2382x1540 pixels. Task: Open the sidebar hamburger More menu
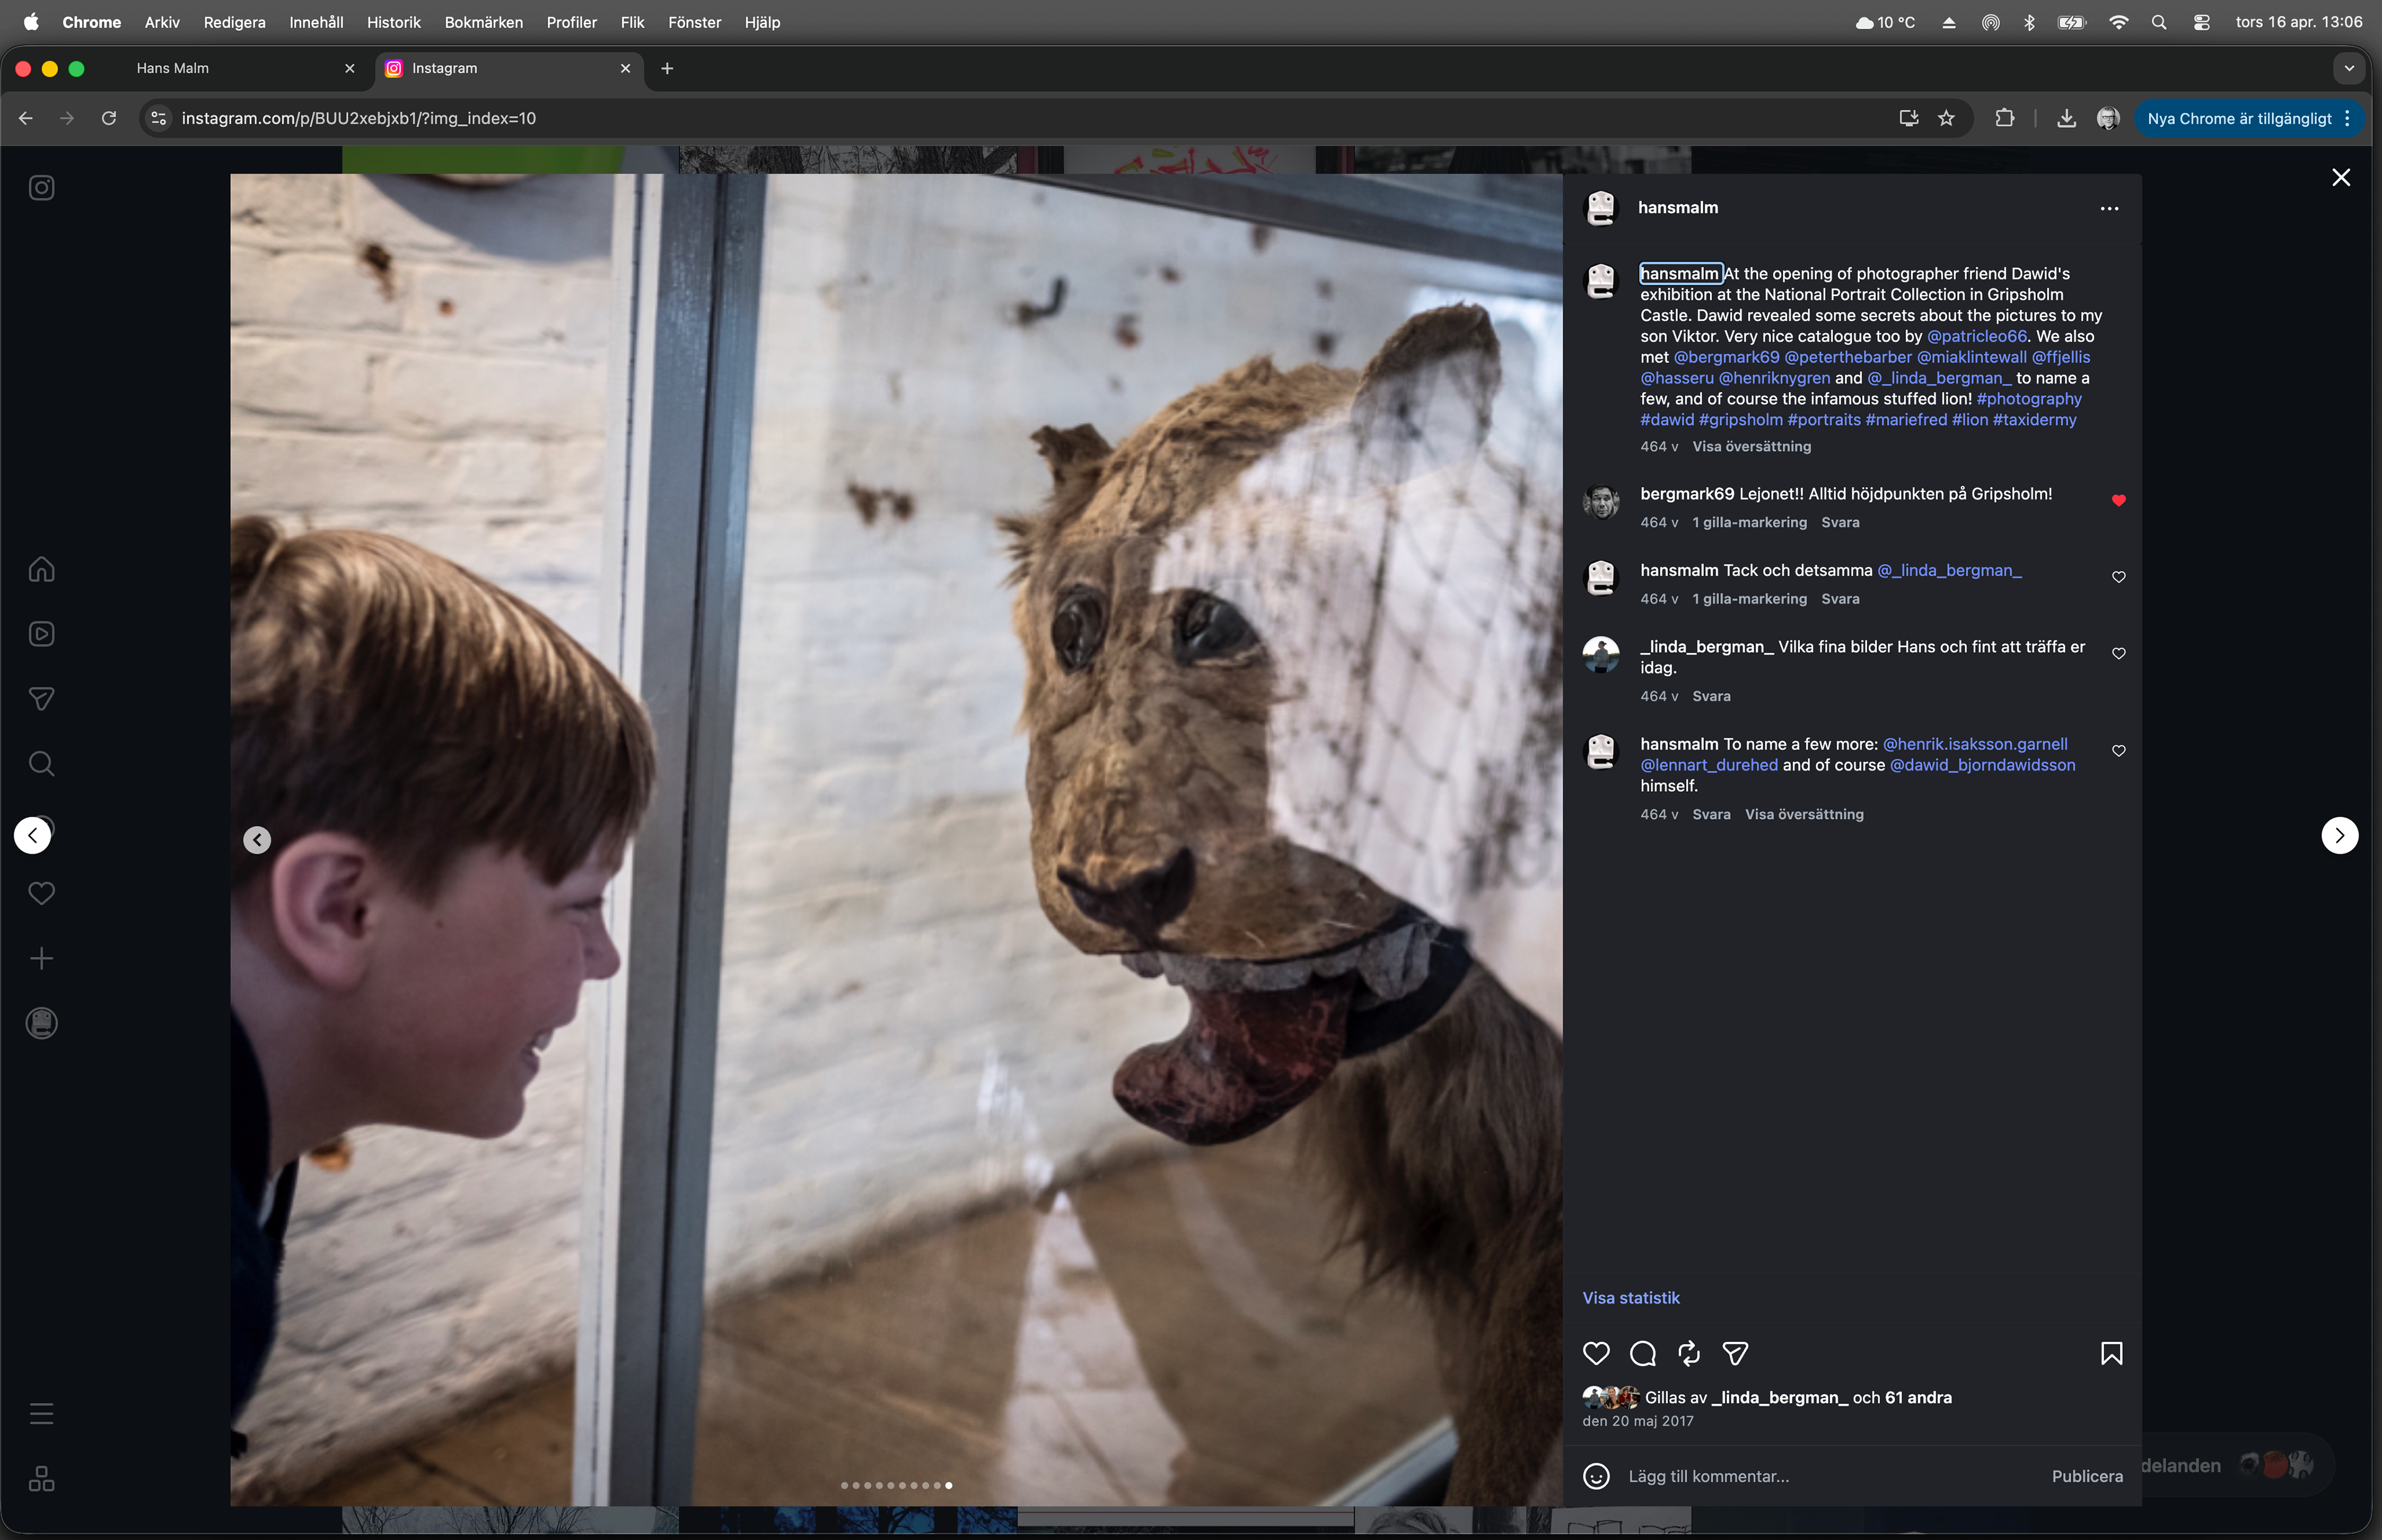point(41,1413)
